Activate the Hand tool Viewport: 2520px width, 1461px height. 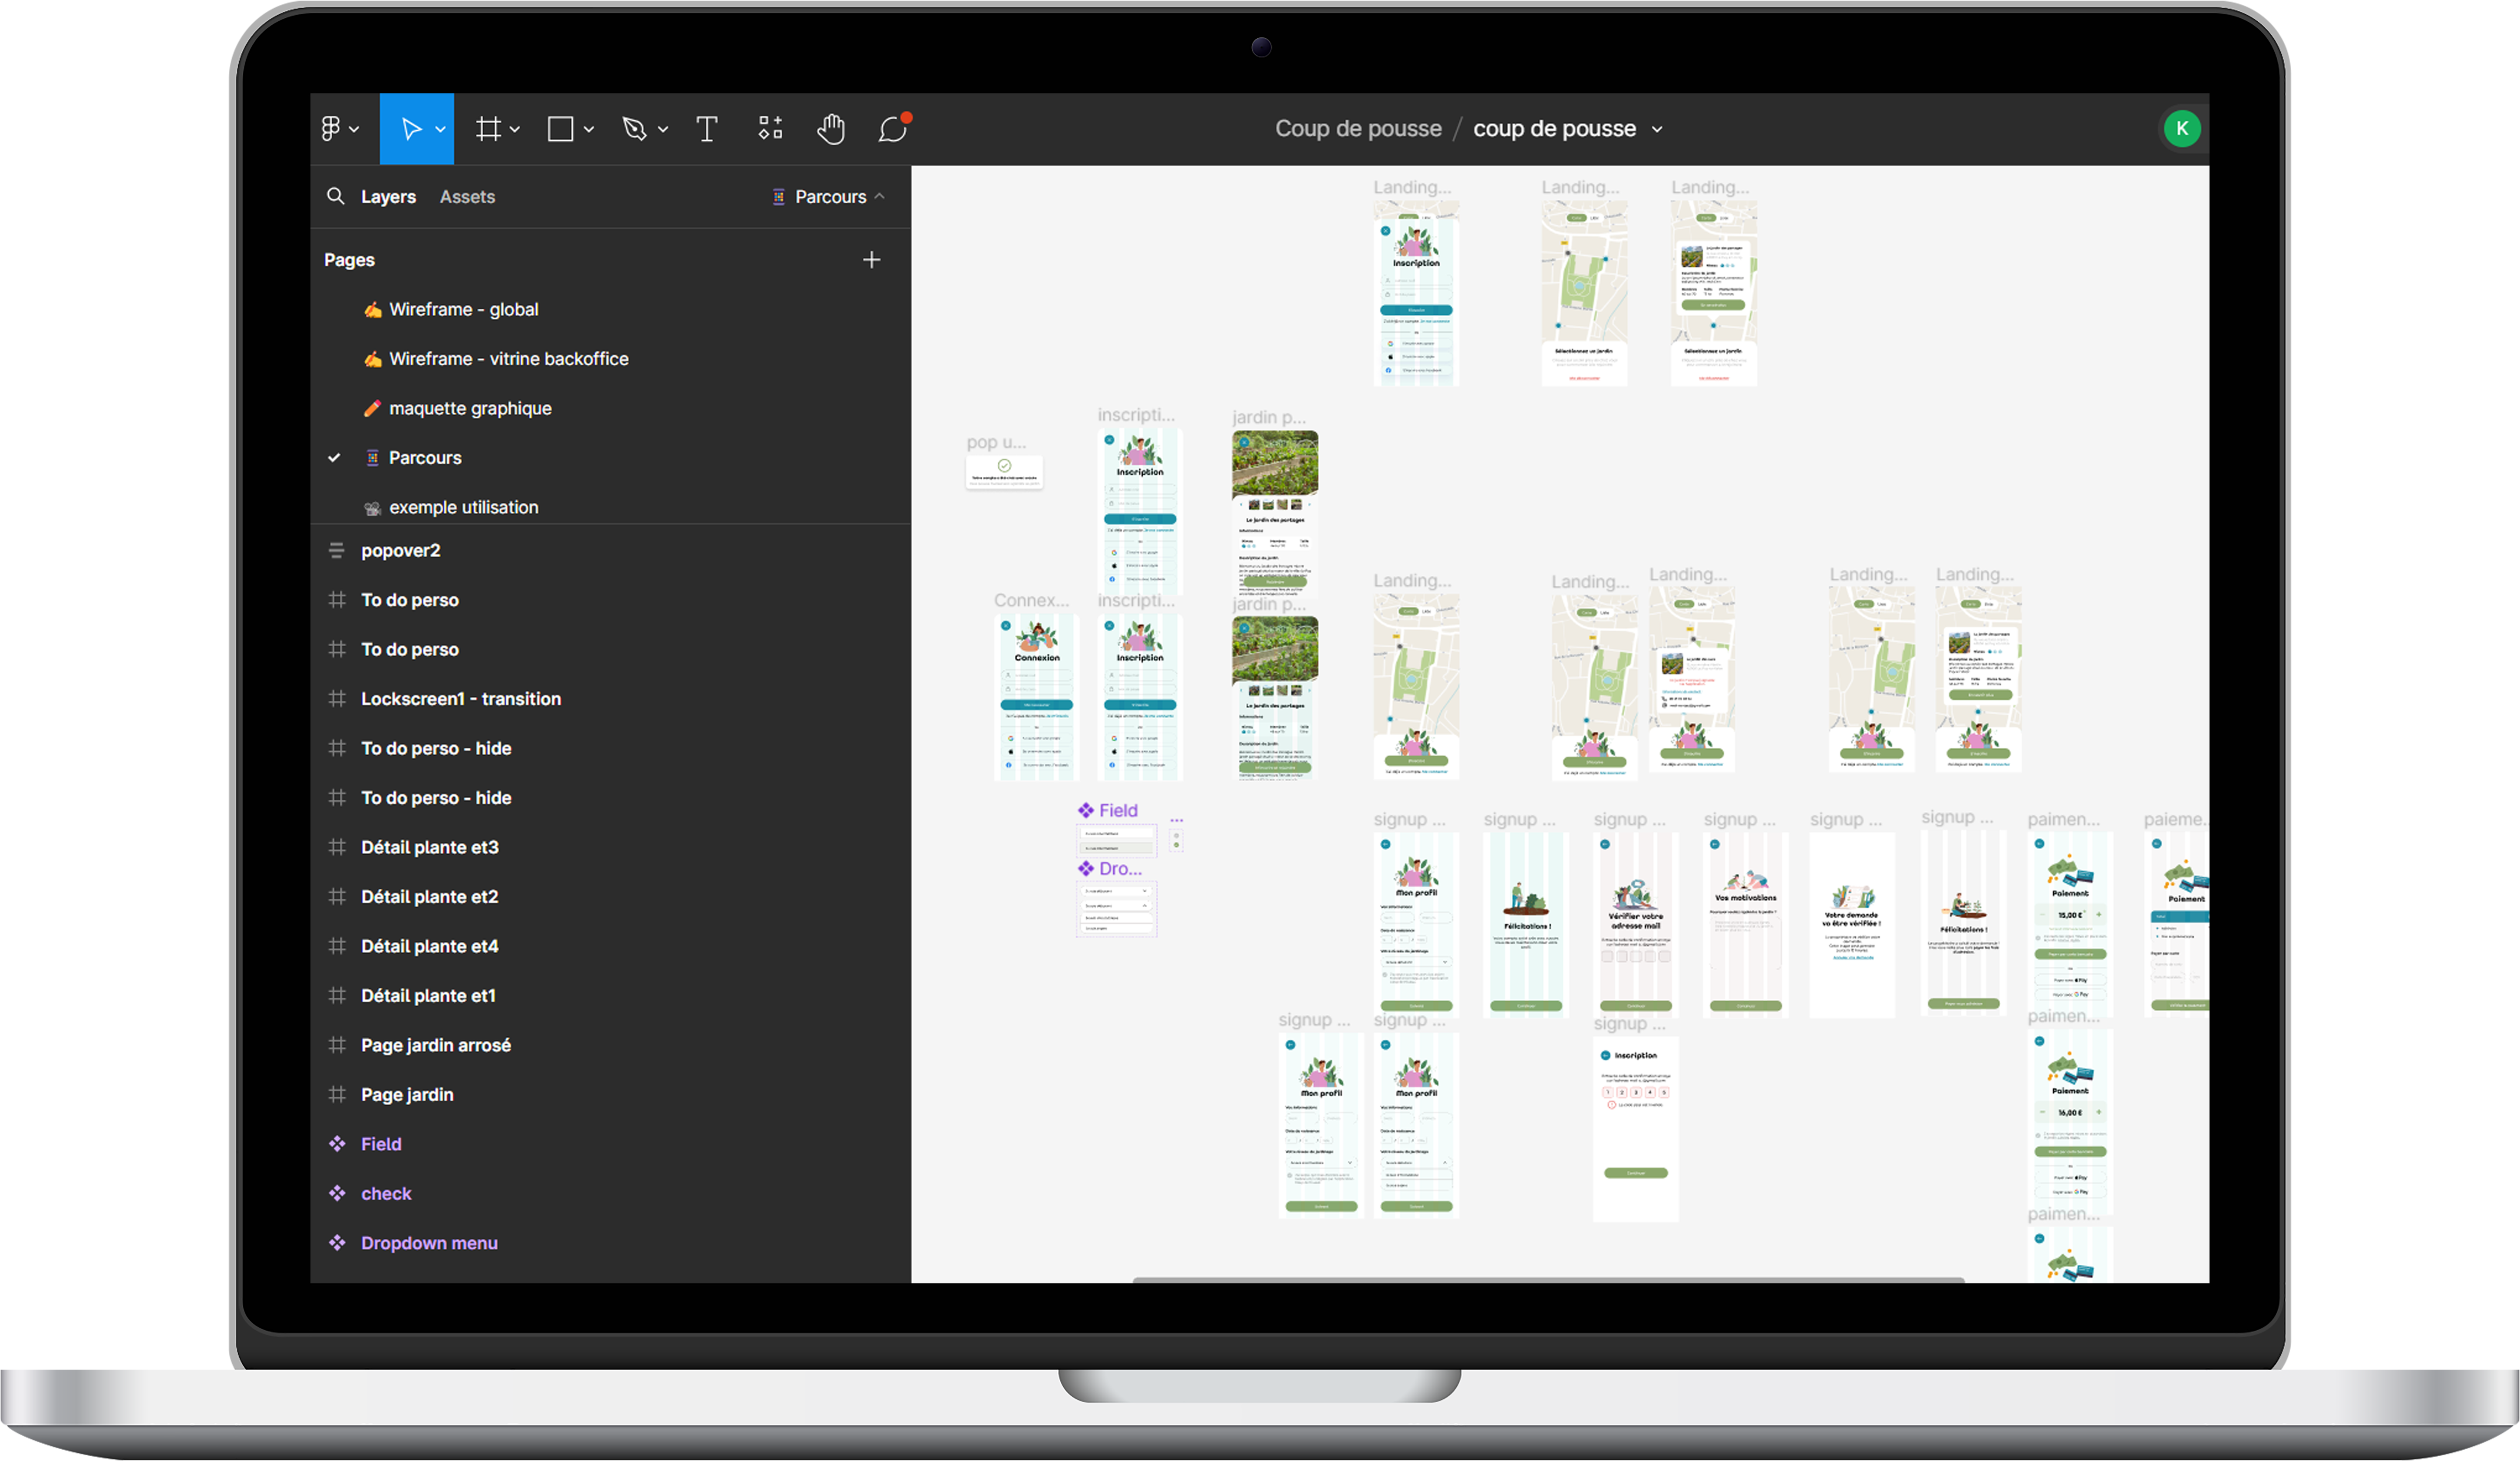(x=831, y=129)
